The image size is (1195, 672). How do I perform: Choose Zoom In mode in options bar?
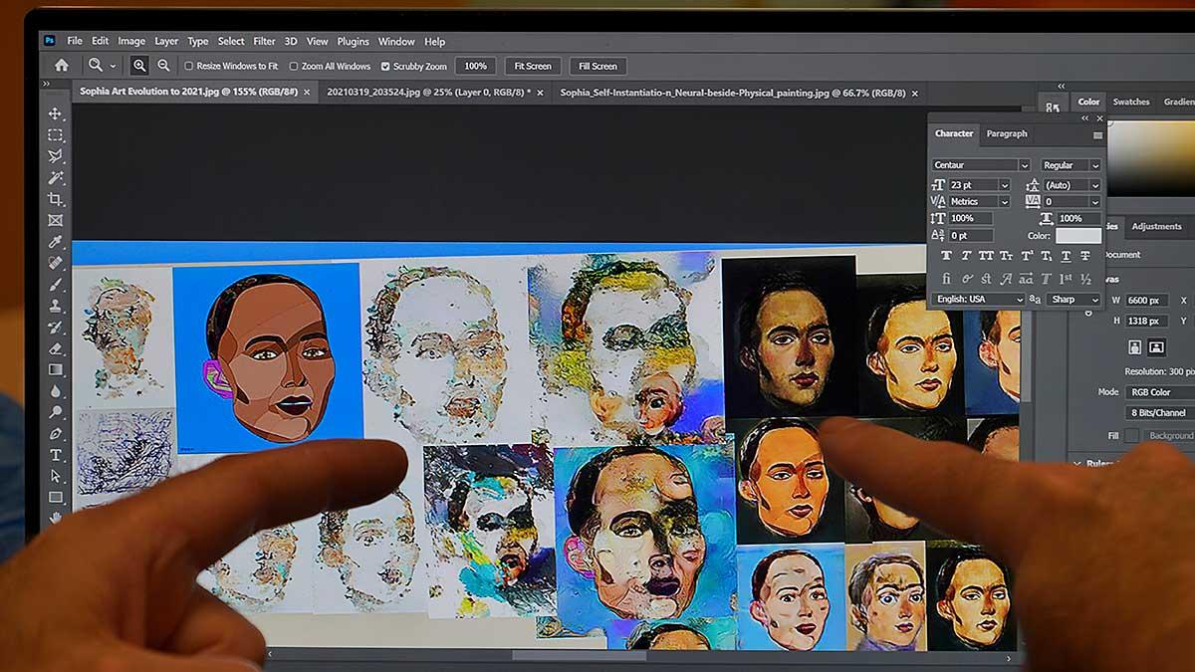tap(139, 66)
